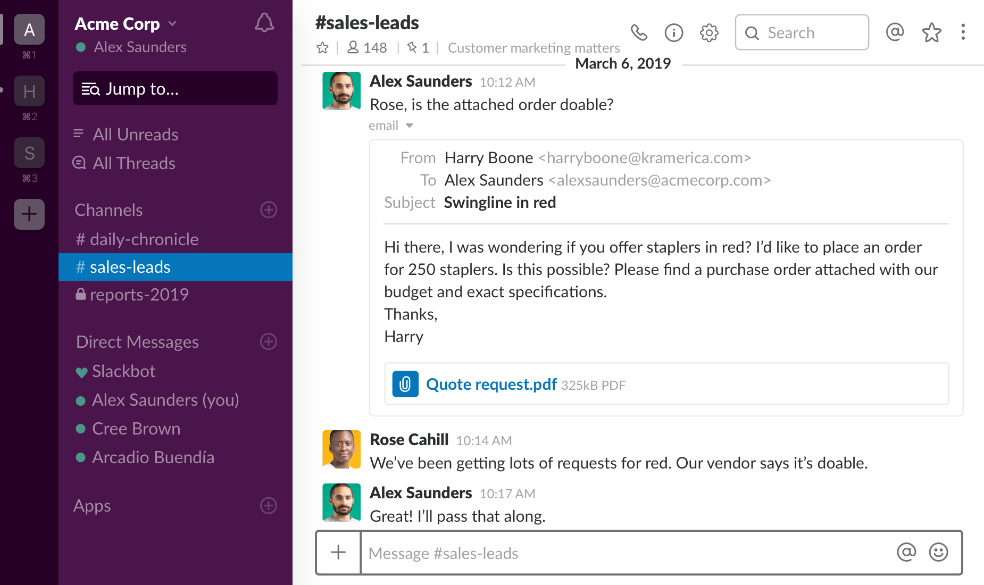984x585 pixels.
Task: Start a call with the phone icon
Action: click(x=639, y=33)
